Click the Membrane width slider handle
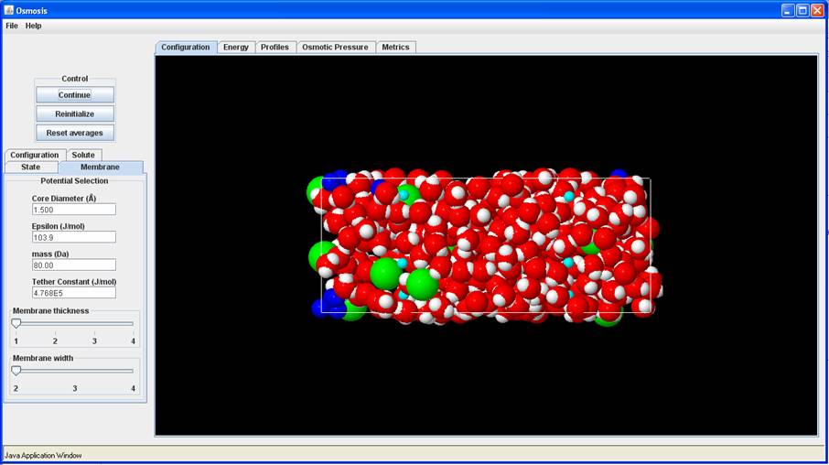829x465 pixels. pos(16,371)
